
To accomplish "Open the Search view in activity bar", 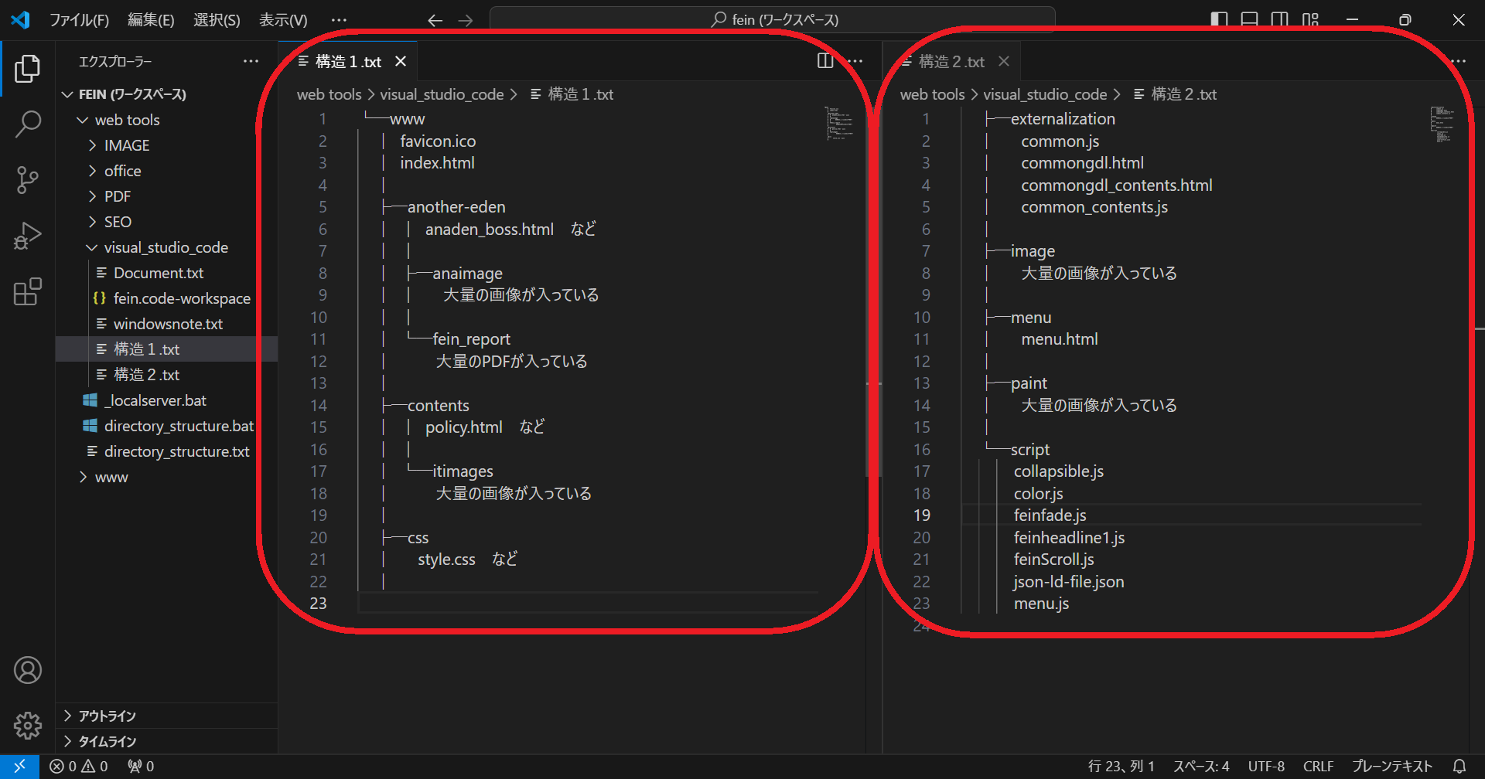I will click(28, 124).
